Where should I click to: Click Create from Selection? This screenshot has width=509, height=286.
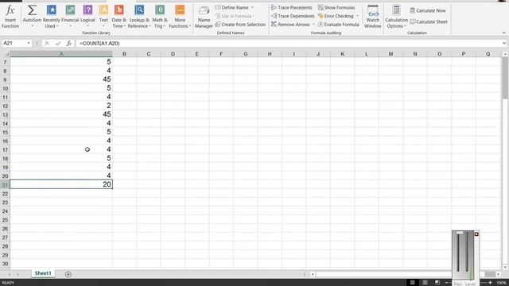click(x=240, y=25)
